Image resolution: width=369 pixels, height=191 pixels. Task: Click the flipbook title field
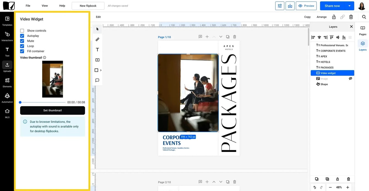click(88, 6)
